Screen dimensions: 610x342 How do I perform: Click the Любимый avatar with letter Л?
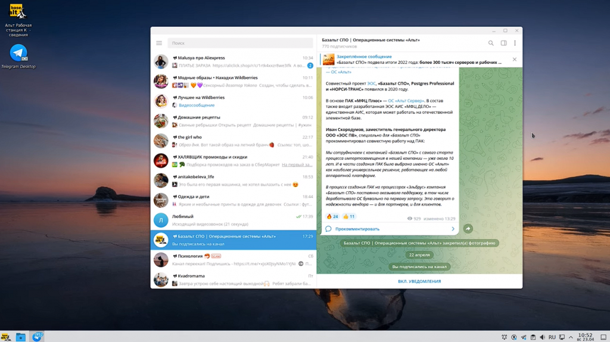pos(161,220)
